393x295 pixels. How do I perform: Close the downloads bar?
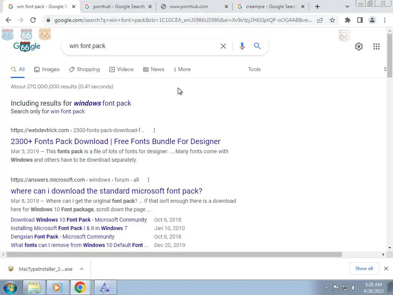point(386,268)
